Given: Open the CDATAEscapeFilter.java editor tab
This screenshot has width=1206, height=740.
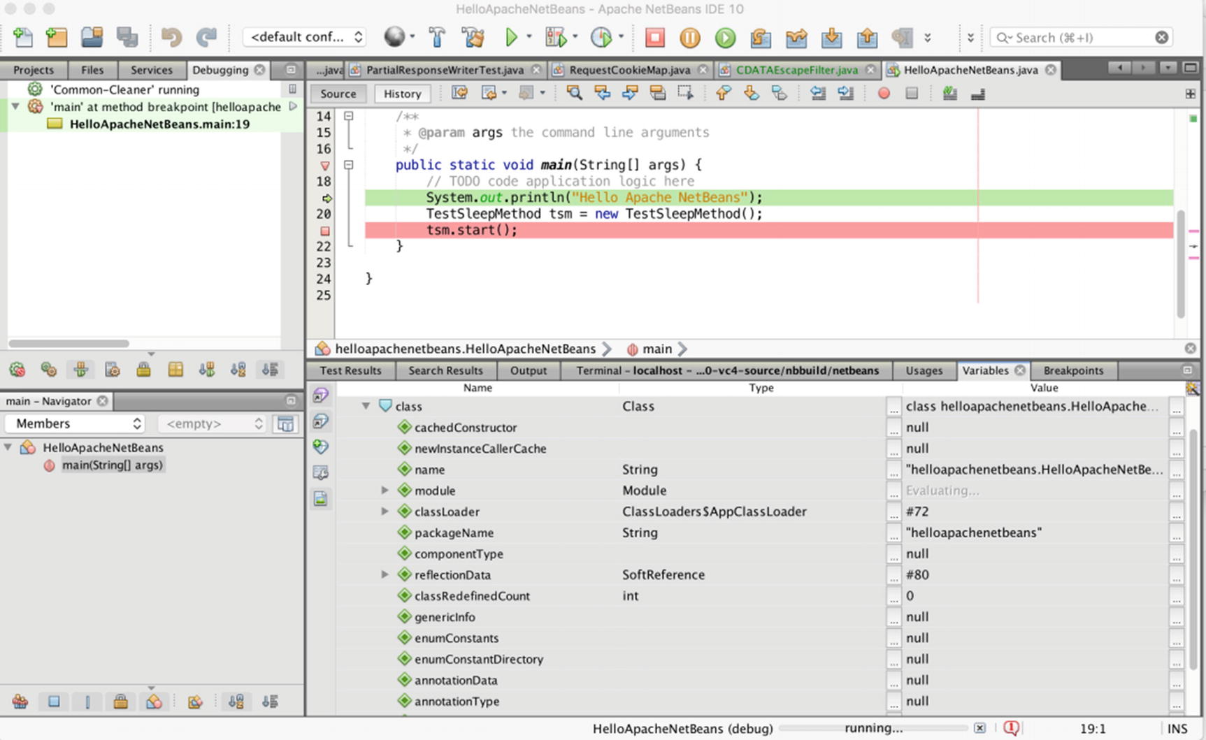Looking at the screenshot, I should (796, 70).
